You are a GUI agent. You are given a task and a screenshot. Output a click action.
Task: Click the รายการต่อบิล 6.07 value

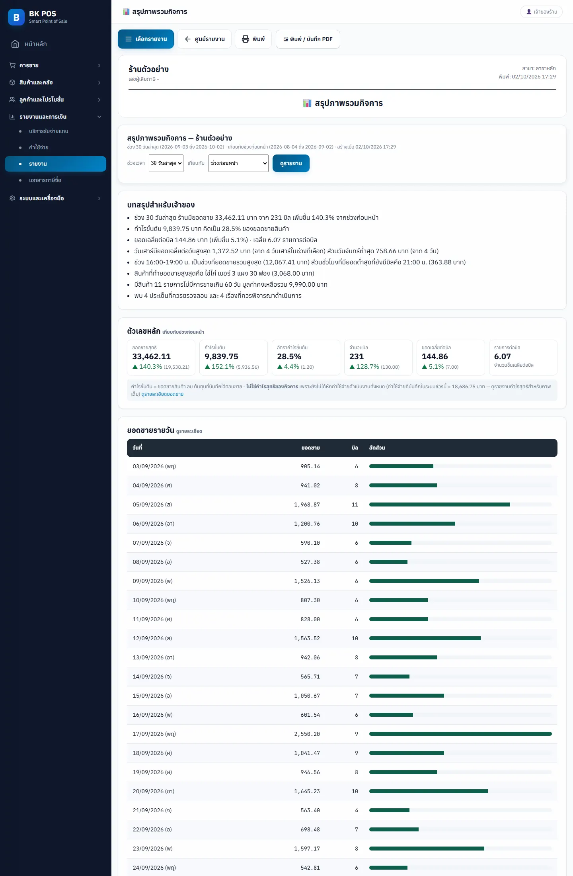tap(502, 356)
